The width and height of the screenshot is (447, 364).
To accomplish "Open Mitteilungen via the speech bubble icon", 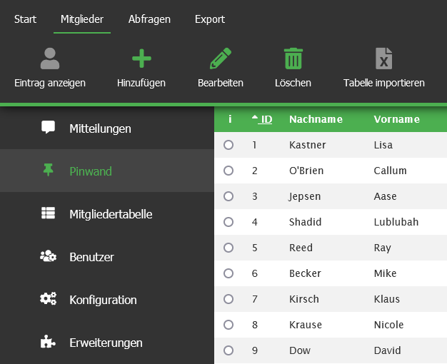I will pos(48,128).
